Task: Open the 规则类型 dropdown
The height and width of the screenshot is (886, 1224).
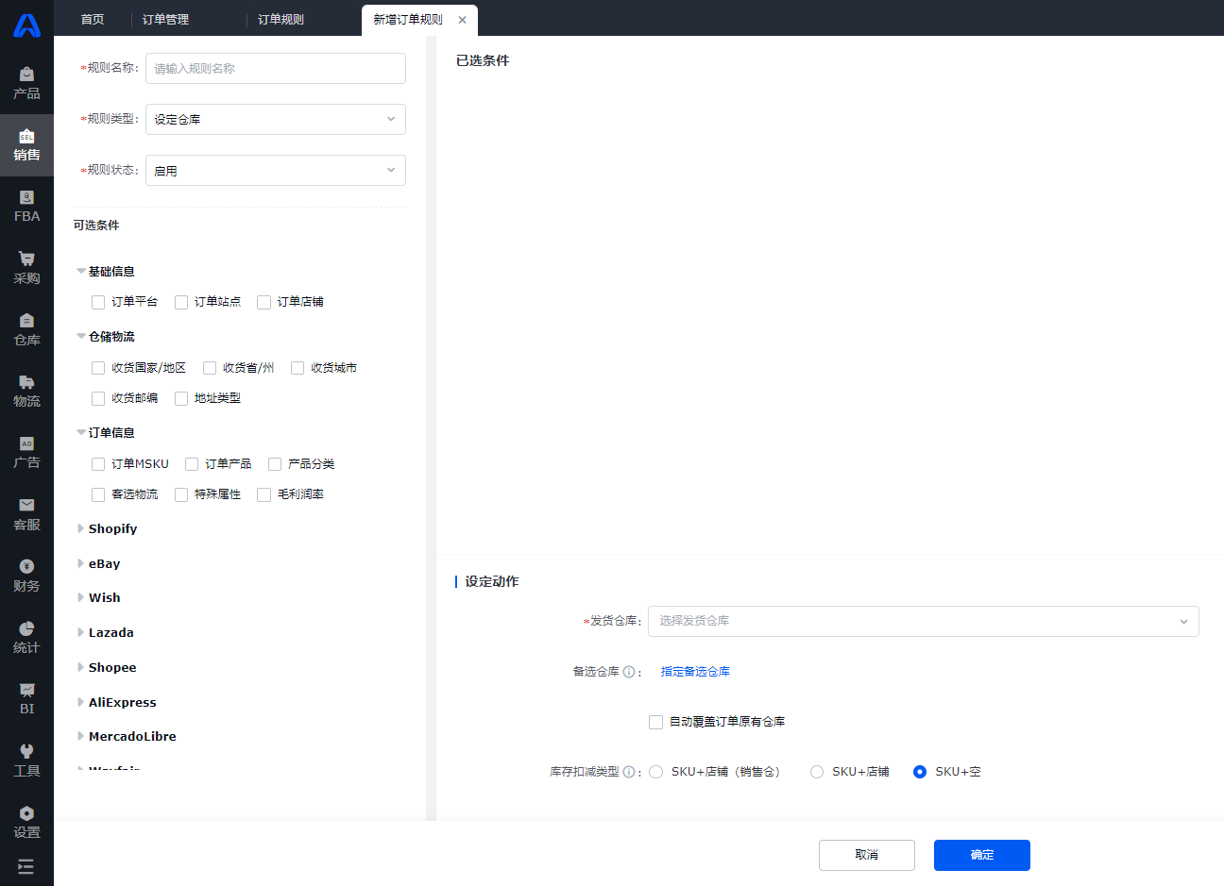Action: coord(276,119)
